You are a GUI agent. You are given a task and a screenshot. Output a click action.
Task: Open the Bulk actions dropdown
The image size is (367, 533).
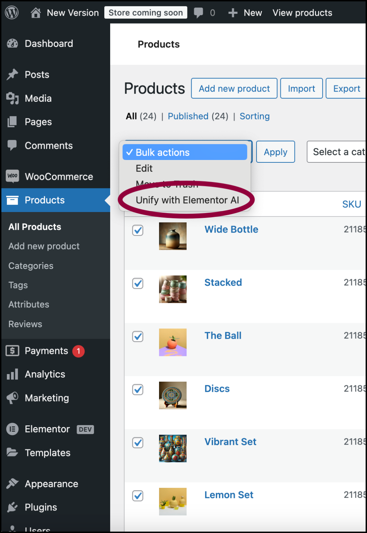click(x=185, y=152)
